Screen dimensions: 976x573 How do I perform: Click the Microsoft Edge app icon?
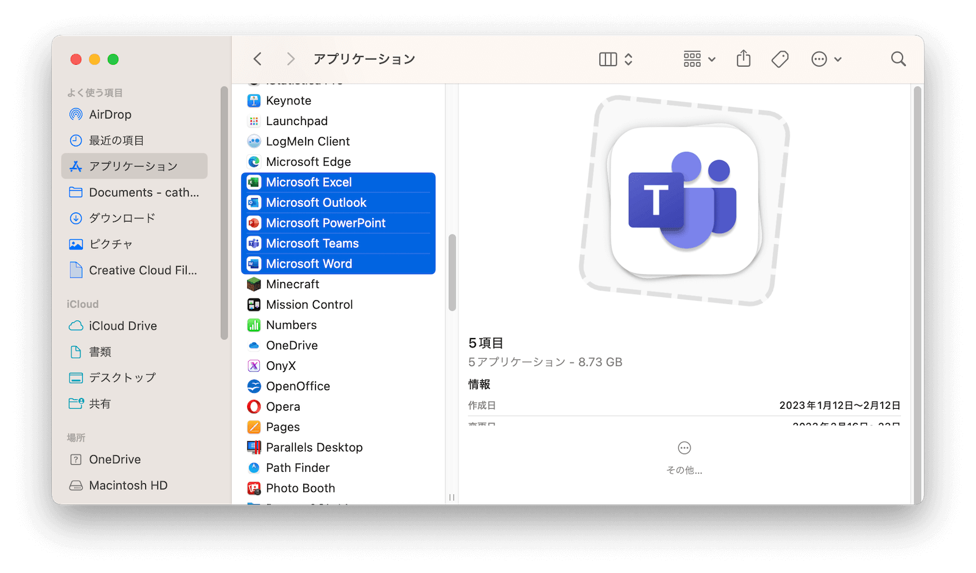(254, 162)
